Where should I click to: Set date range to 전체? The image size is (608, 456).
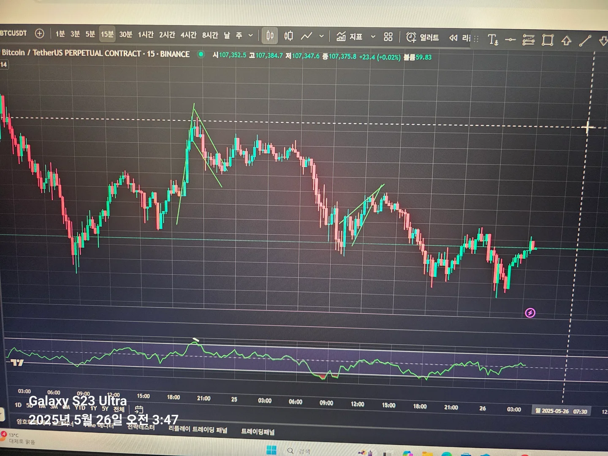tap(119, 409)
